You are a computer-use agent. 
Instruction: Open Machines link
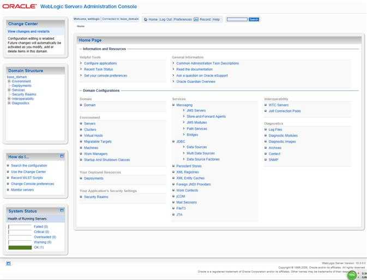click(91, 148)
